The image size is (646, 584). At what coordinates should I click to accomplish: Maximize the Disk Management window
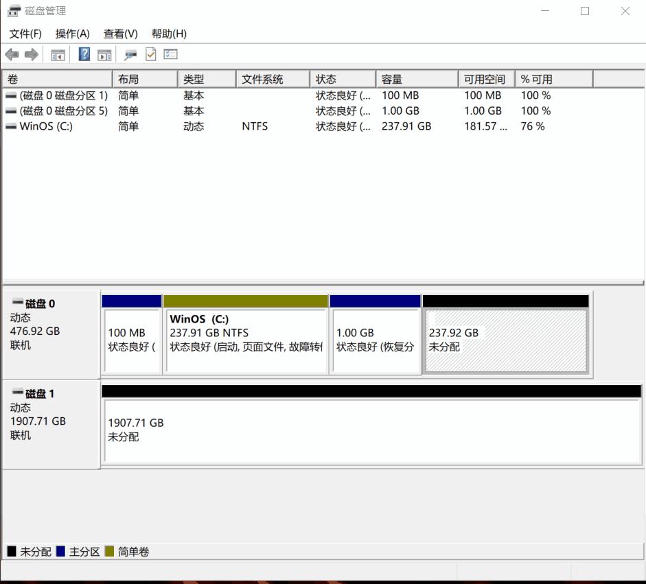pos(585,11)
